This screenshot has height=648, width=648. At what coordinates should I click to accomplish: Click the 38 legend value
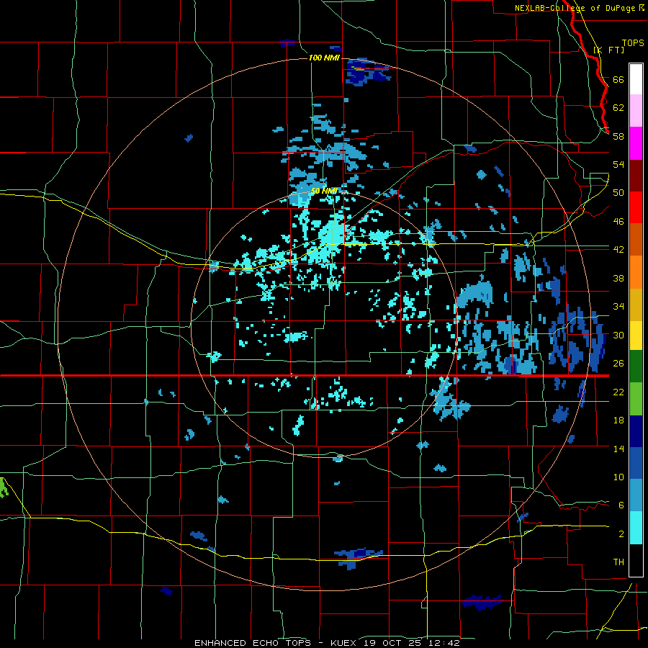click(x=618, y=278)
